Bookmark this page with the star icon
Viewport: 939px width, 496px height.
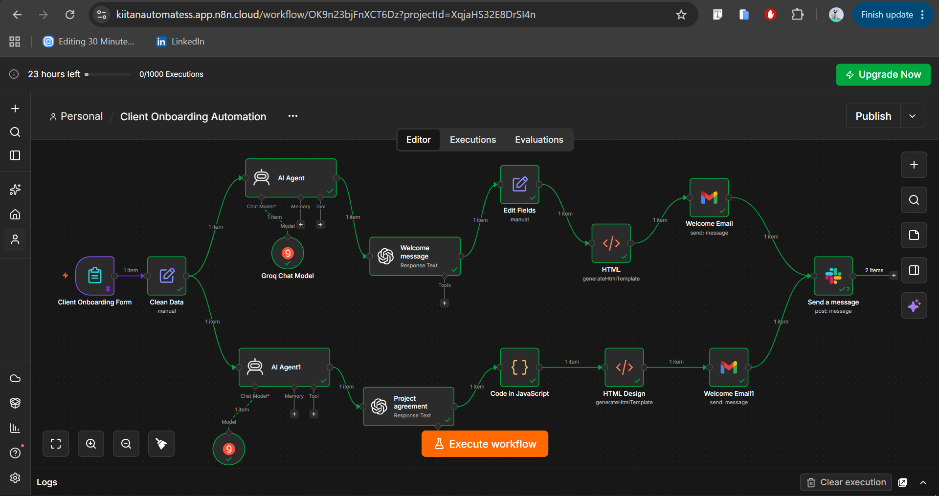(681, 15)
